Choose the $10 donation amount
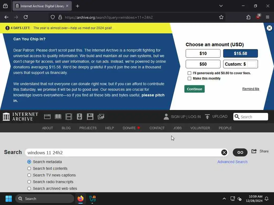 (203, 53)
